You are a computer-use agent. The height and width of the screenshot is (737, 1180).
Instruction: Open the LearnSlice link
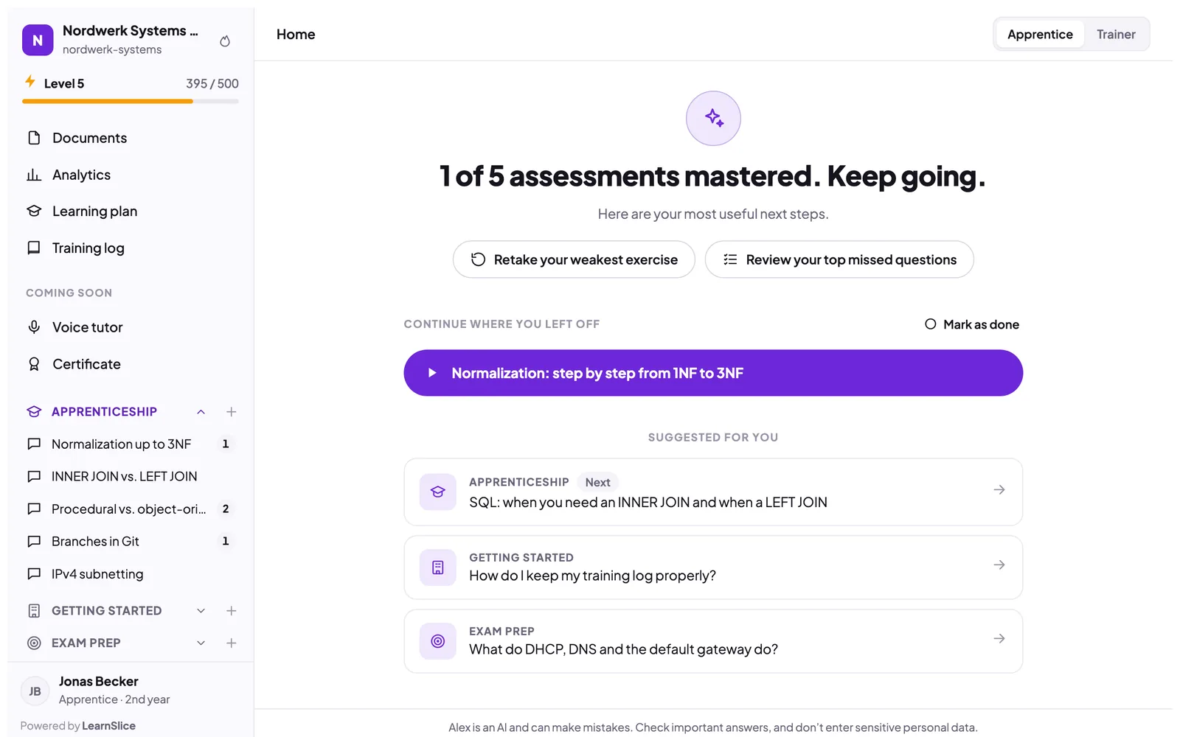(108, 726)
